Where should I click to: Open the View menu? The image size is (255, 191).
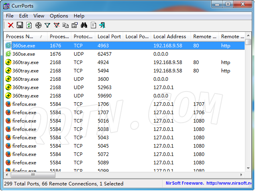pos(39,16)
